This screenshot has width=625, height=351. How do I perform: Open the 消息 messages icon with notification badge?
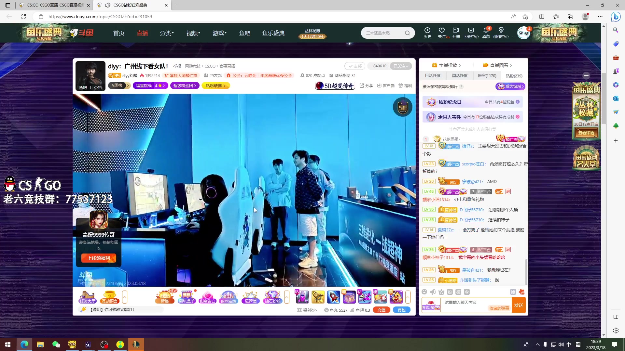pyautogui.click(x=486, y=32)
